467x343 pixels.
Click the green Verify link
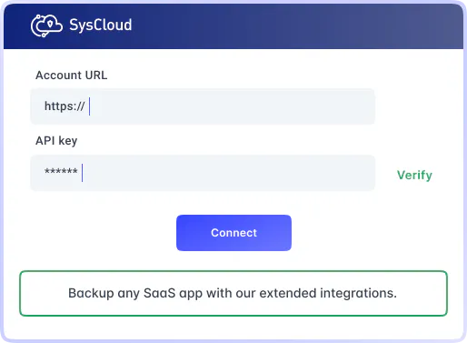[x=414, y=176]
